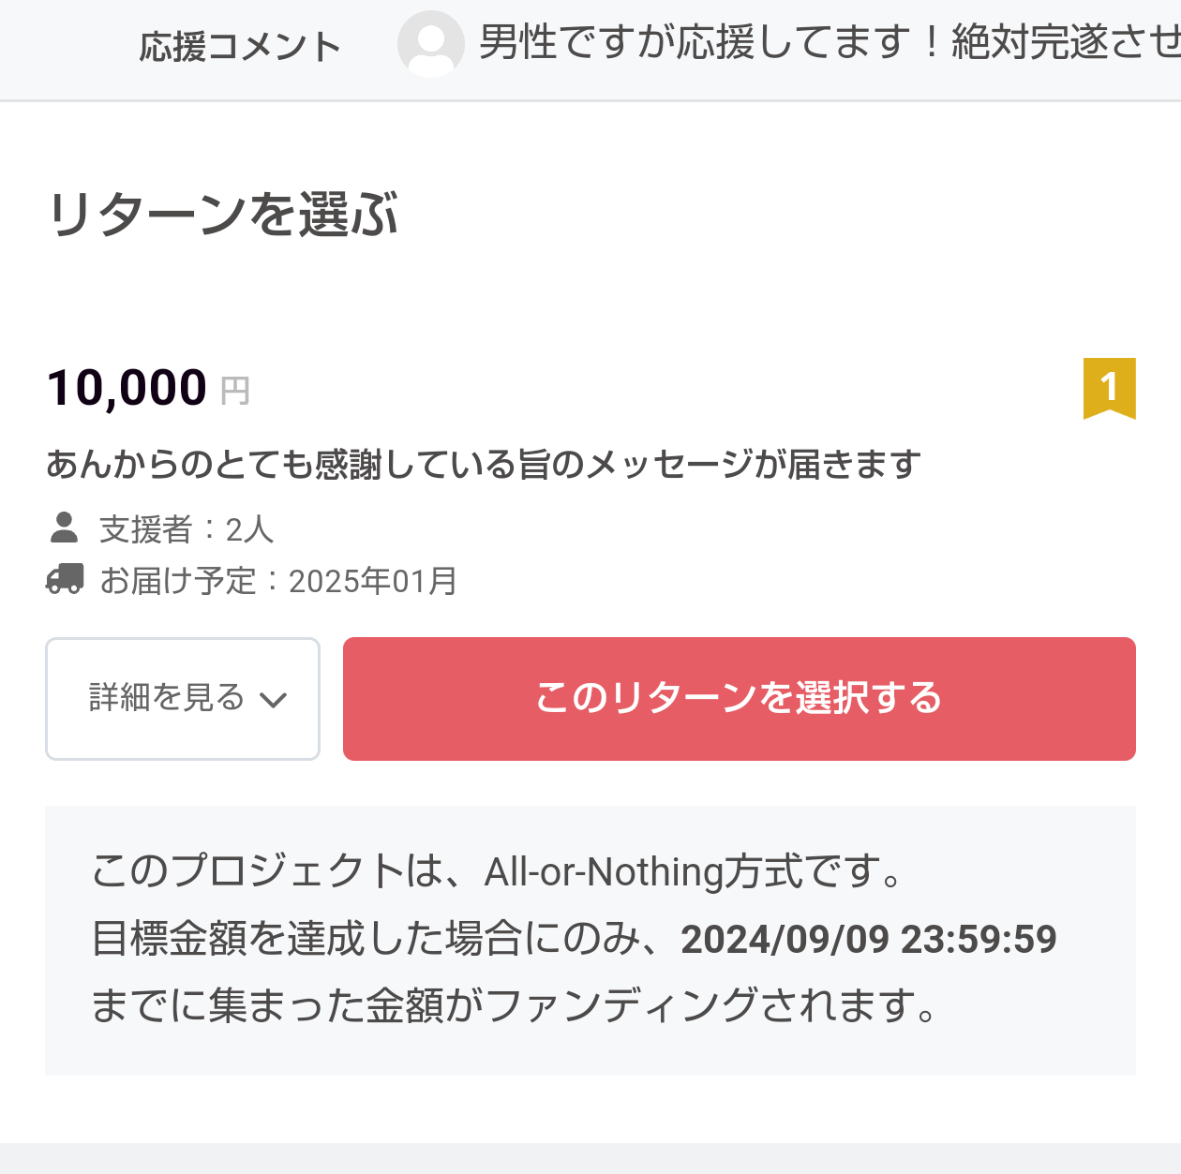Click the bold 2024/09/09 23:59:59 deadline
The height and width of the screenshot is (1174, 1181).
tap(869, 939)
